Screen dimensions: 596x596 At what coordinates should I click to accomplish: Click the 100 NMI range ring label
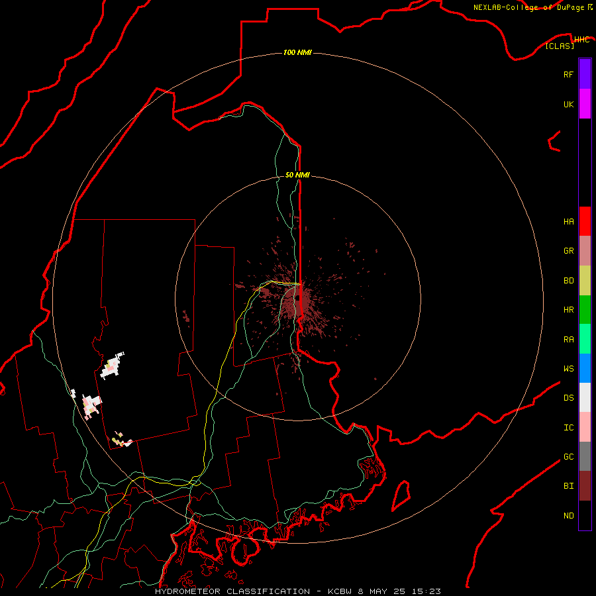click(x=297, y=52)
